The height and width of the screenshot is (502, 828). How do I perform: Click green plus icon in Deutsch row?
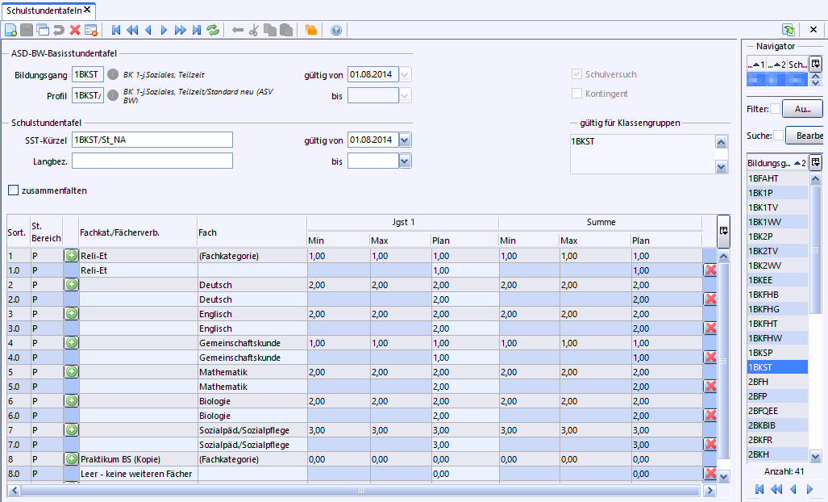(x=71, y=285)
